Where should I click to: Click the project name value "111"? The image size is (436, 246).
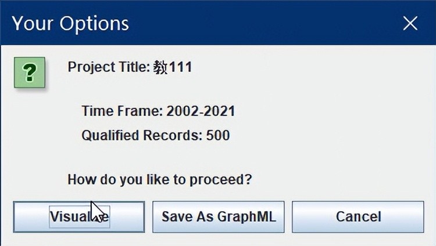click(180, 67)
